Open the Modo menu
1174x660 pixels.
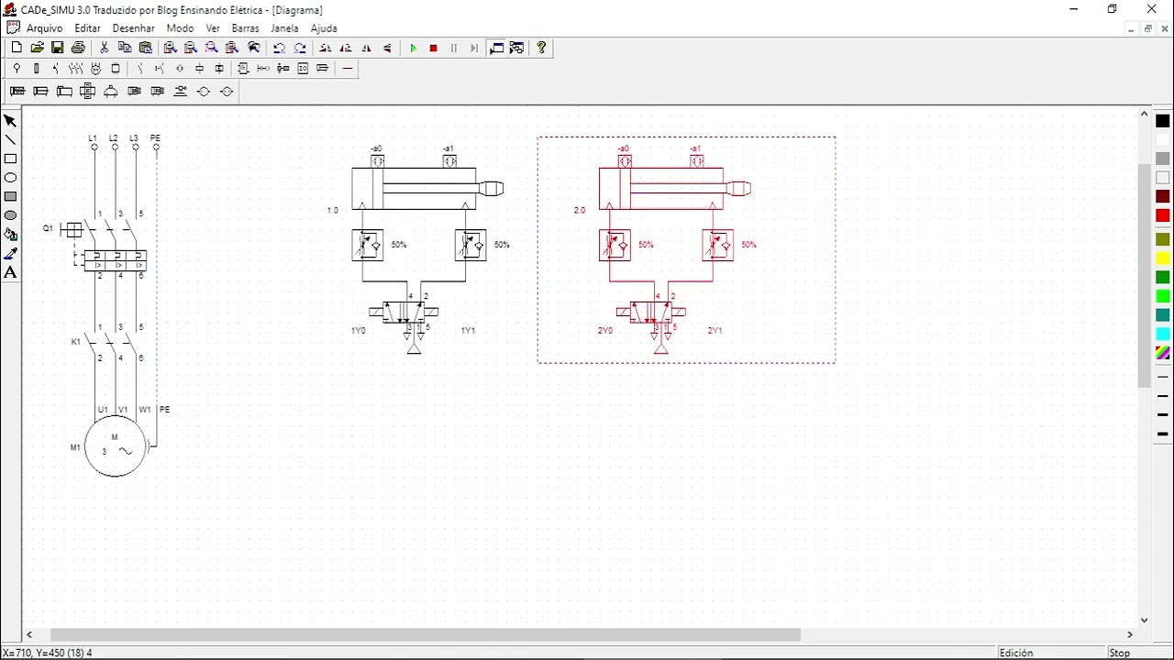tap(180, 28)
